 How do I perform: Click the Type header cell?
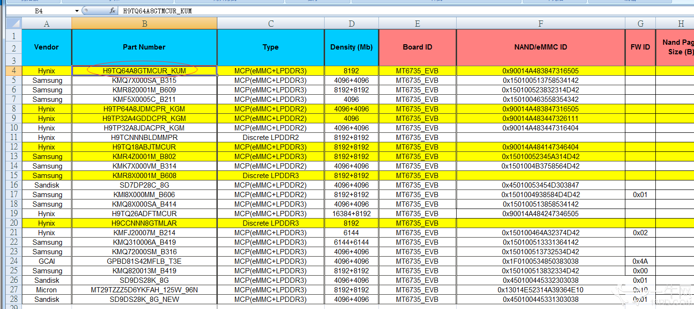click(x=271, y=47)
